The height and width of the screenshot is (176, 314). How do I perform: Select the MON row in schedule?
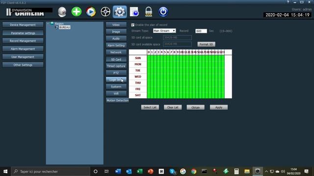pos(138,64)
